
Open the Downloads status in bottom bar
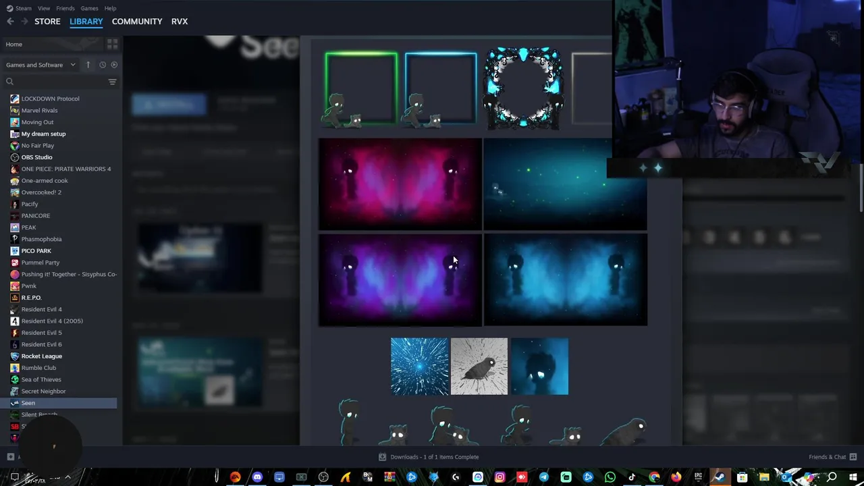pos(429,457)
